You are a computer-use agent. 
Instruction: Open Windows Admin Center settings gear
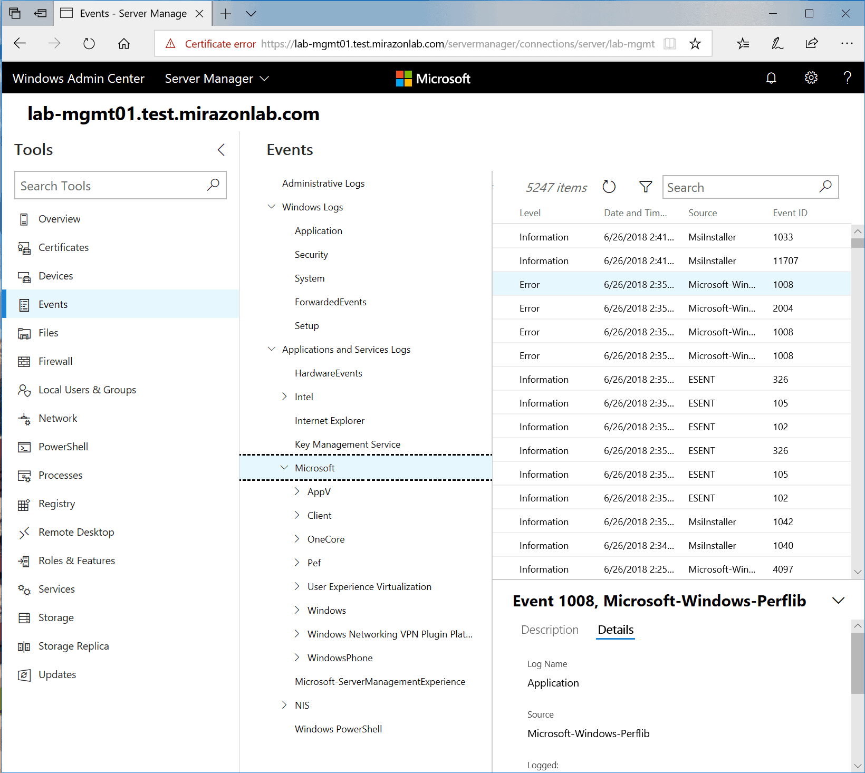[x=811, y=78]
